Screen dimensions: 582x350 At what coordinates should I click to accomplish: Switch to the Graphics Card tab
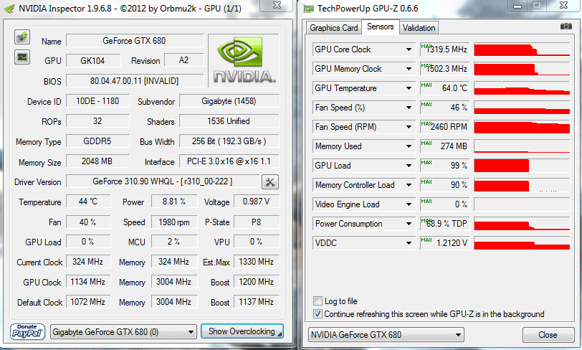pos(334,28)
